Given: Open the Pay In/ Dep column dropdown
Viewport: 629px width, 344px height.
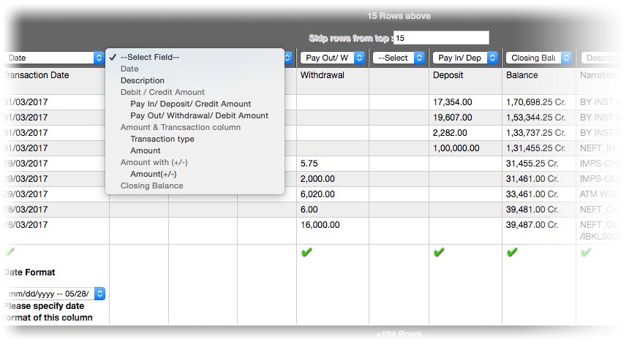Looking at the screenshot, I should (x=465, y=58).
